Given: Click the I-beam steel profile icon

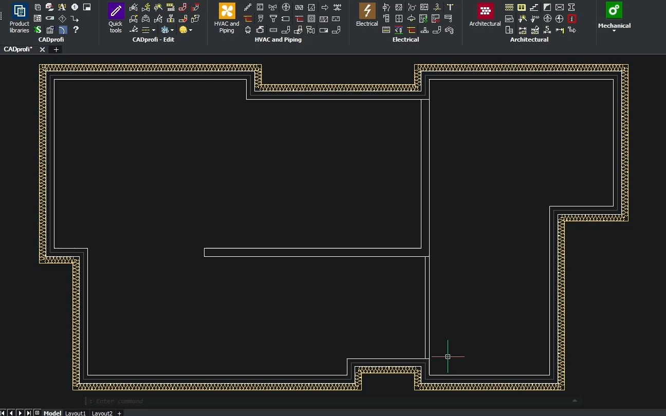Looking at the screenshot, I should point(572,7).
